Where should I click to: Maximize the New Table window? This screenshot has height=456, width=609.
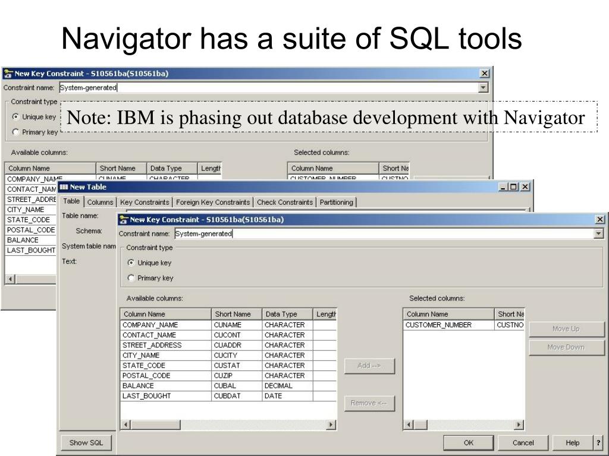click(513, 187)
